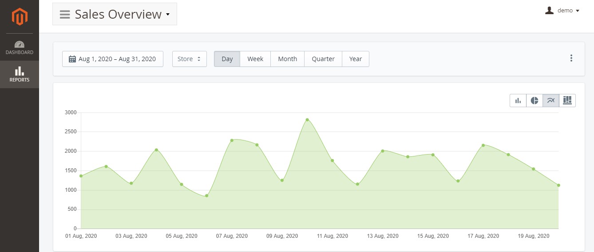Click the lowest data point on 06 Aug
The height and width of the screenshot is (252, 594).
(x=206, y=196)
